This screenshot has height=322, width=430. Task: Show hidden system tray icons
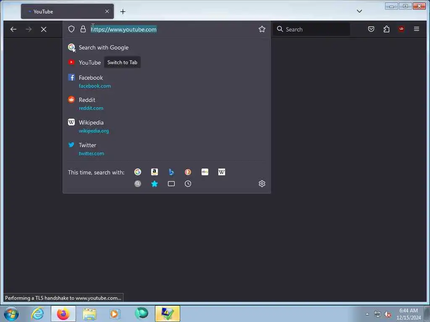pos(367,314)
